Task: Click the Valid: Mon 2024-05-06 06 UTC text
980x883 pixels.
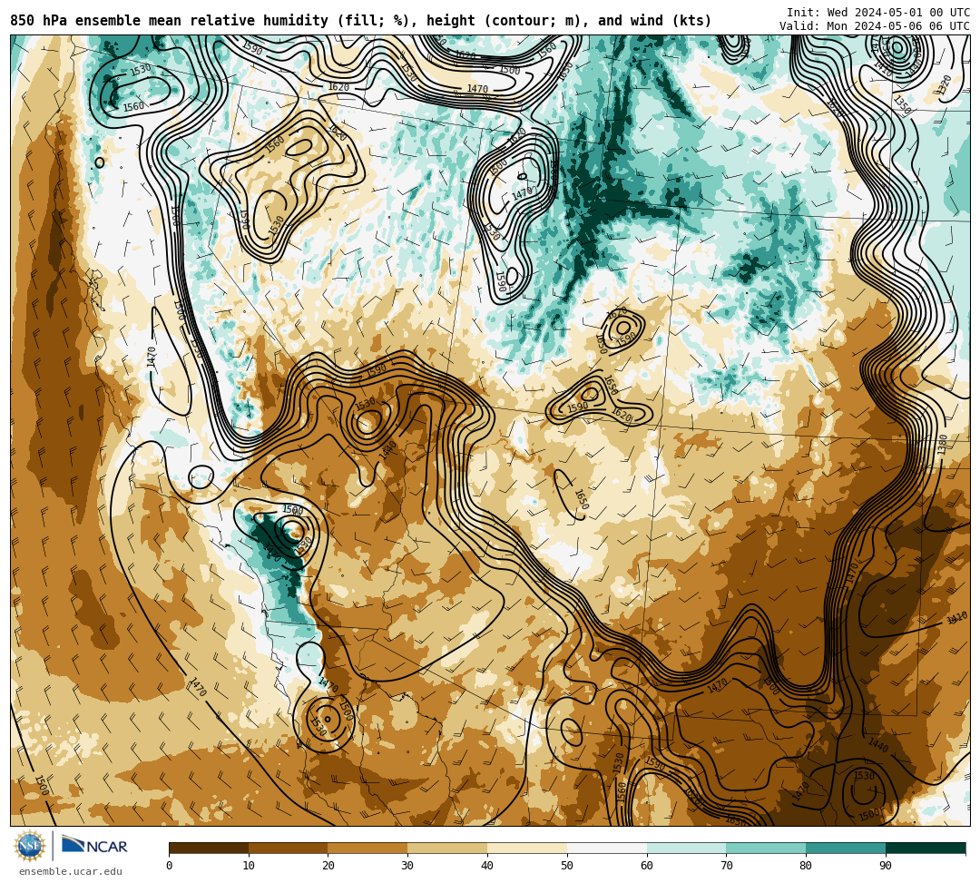Action: (875, 25)
